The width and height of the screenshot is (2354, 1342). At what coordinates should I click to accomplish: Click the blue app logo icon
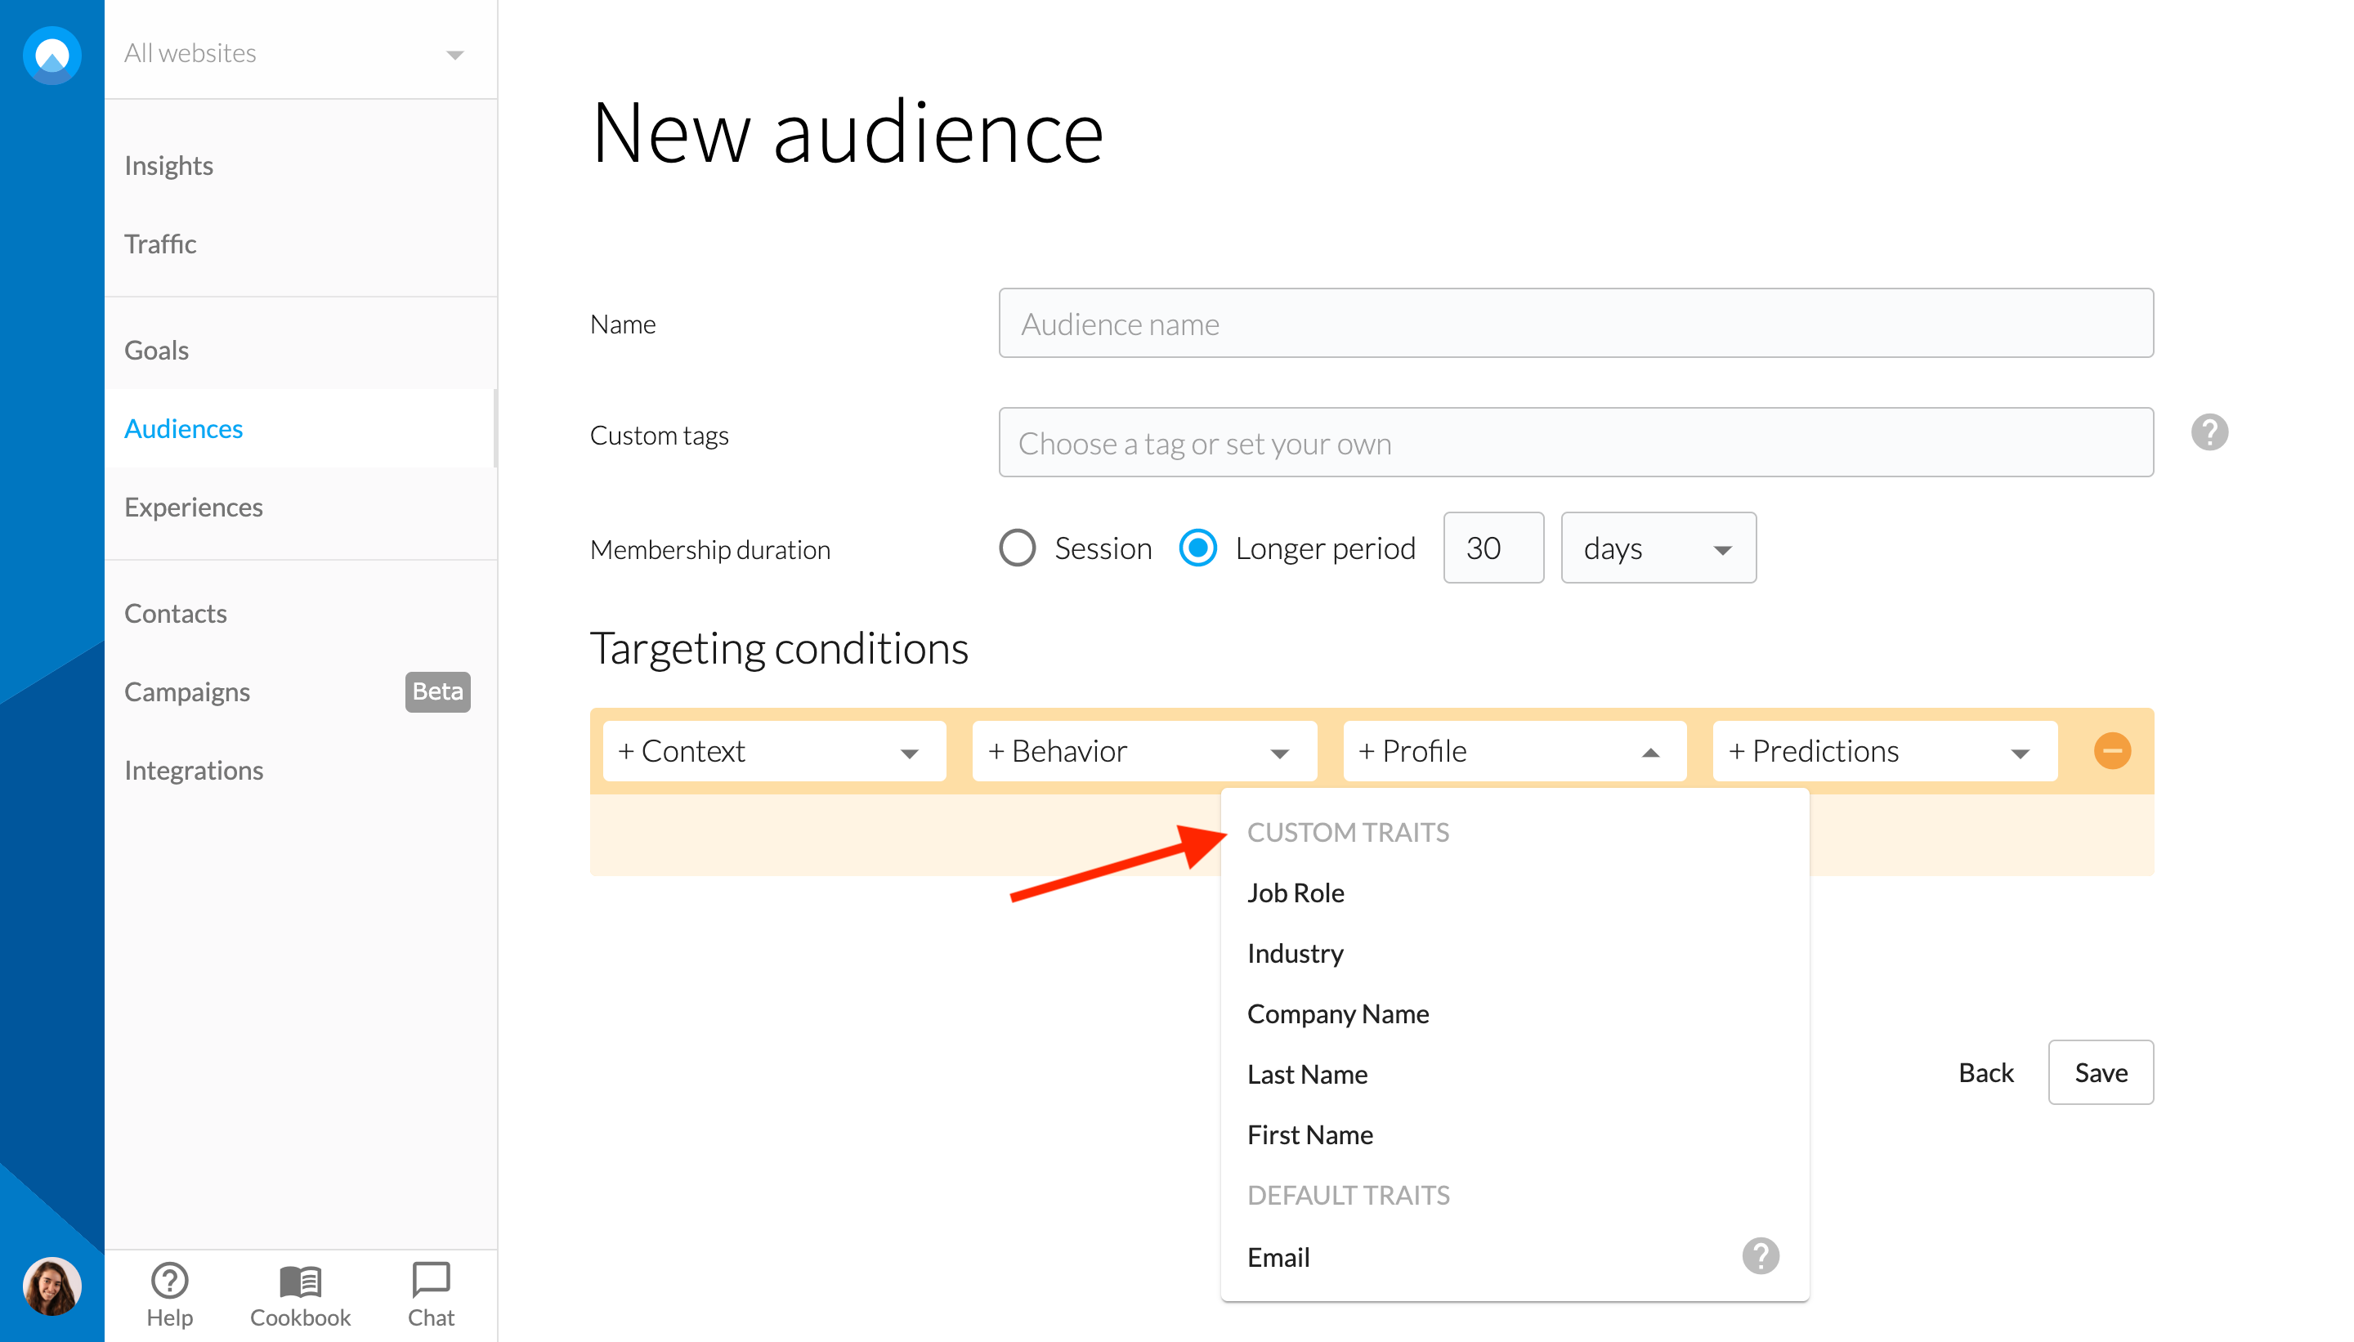point(51,55)
